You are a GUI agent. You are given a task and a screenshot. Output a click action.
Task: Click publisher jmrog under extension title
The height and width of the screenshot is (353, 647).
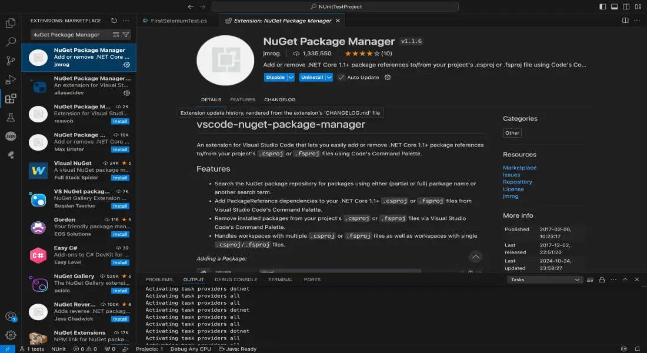point(271,54)
